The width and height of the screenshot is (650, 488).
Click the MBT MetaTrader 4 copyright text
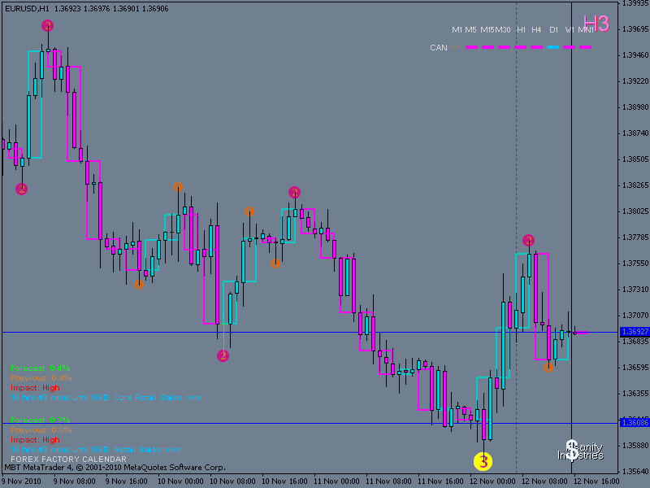tap(115, 468)
